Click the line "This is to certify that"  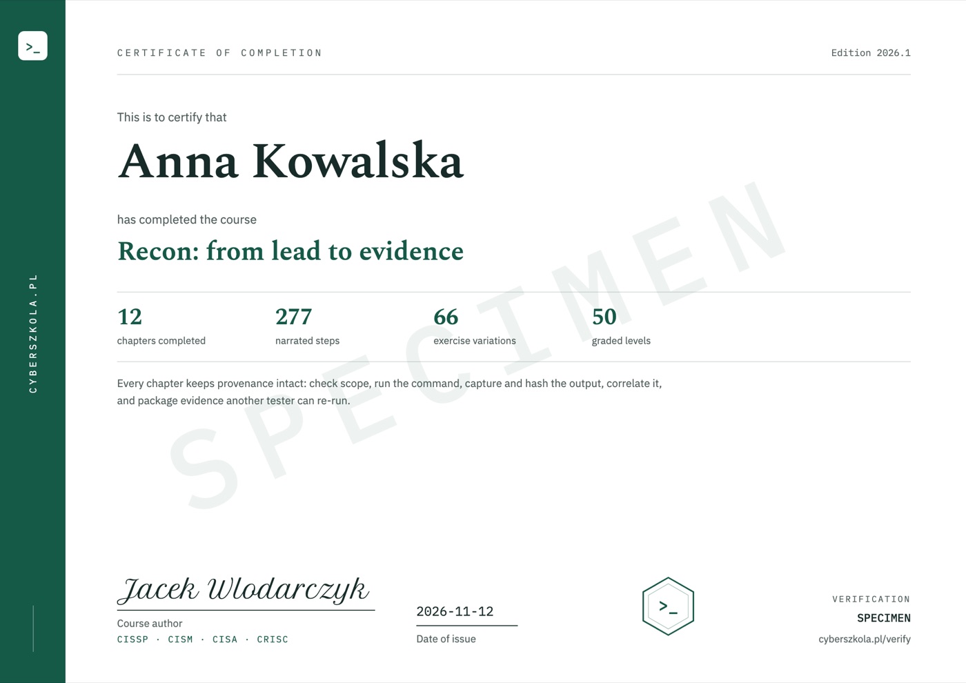pos(172,117)
